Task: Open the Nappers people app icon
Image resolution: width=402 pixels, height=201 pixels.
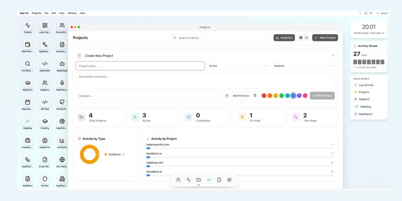Action: (x=45, y=83)
